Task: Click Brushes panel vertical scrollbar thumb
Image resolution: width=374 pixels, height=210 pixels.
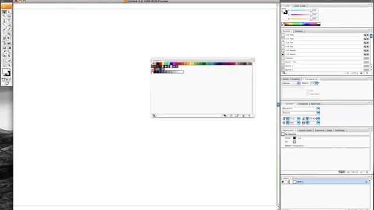Action: coord(371,36)
